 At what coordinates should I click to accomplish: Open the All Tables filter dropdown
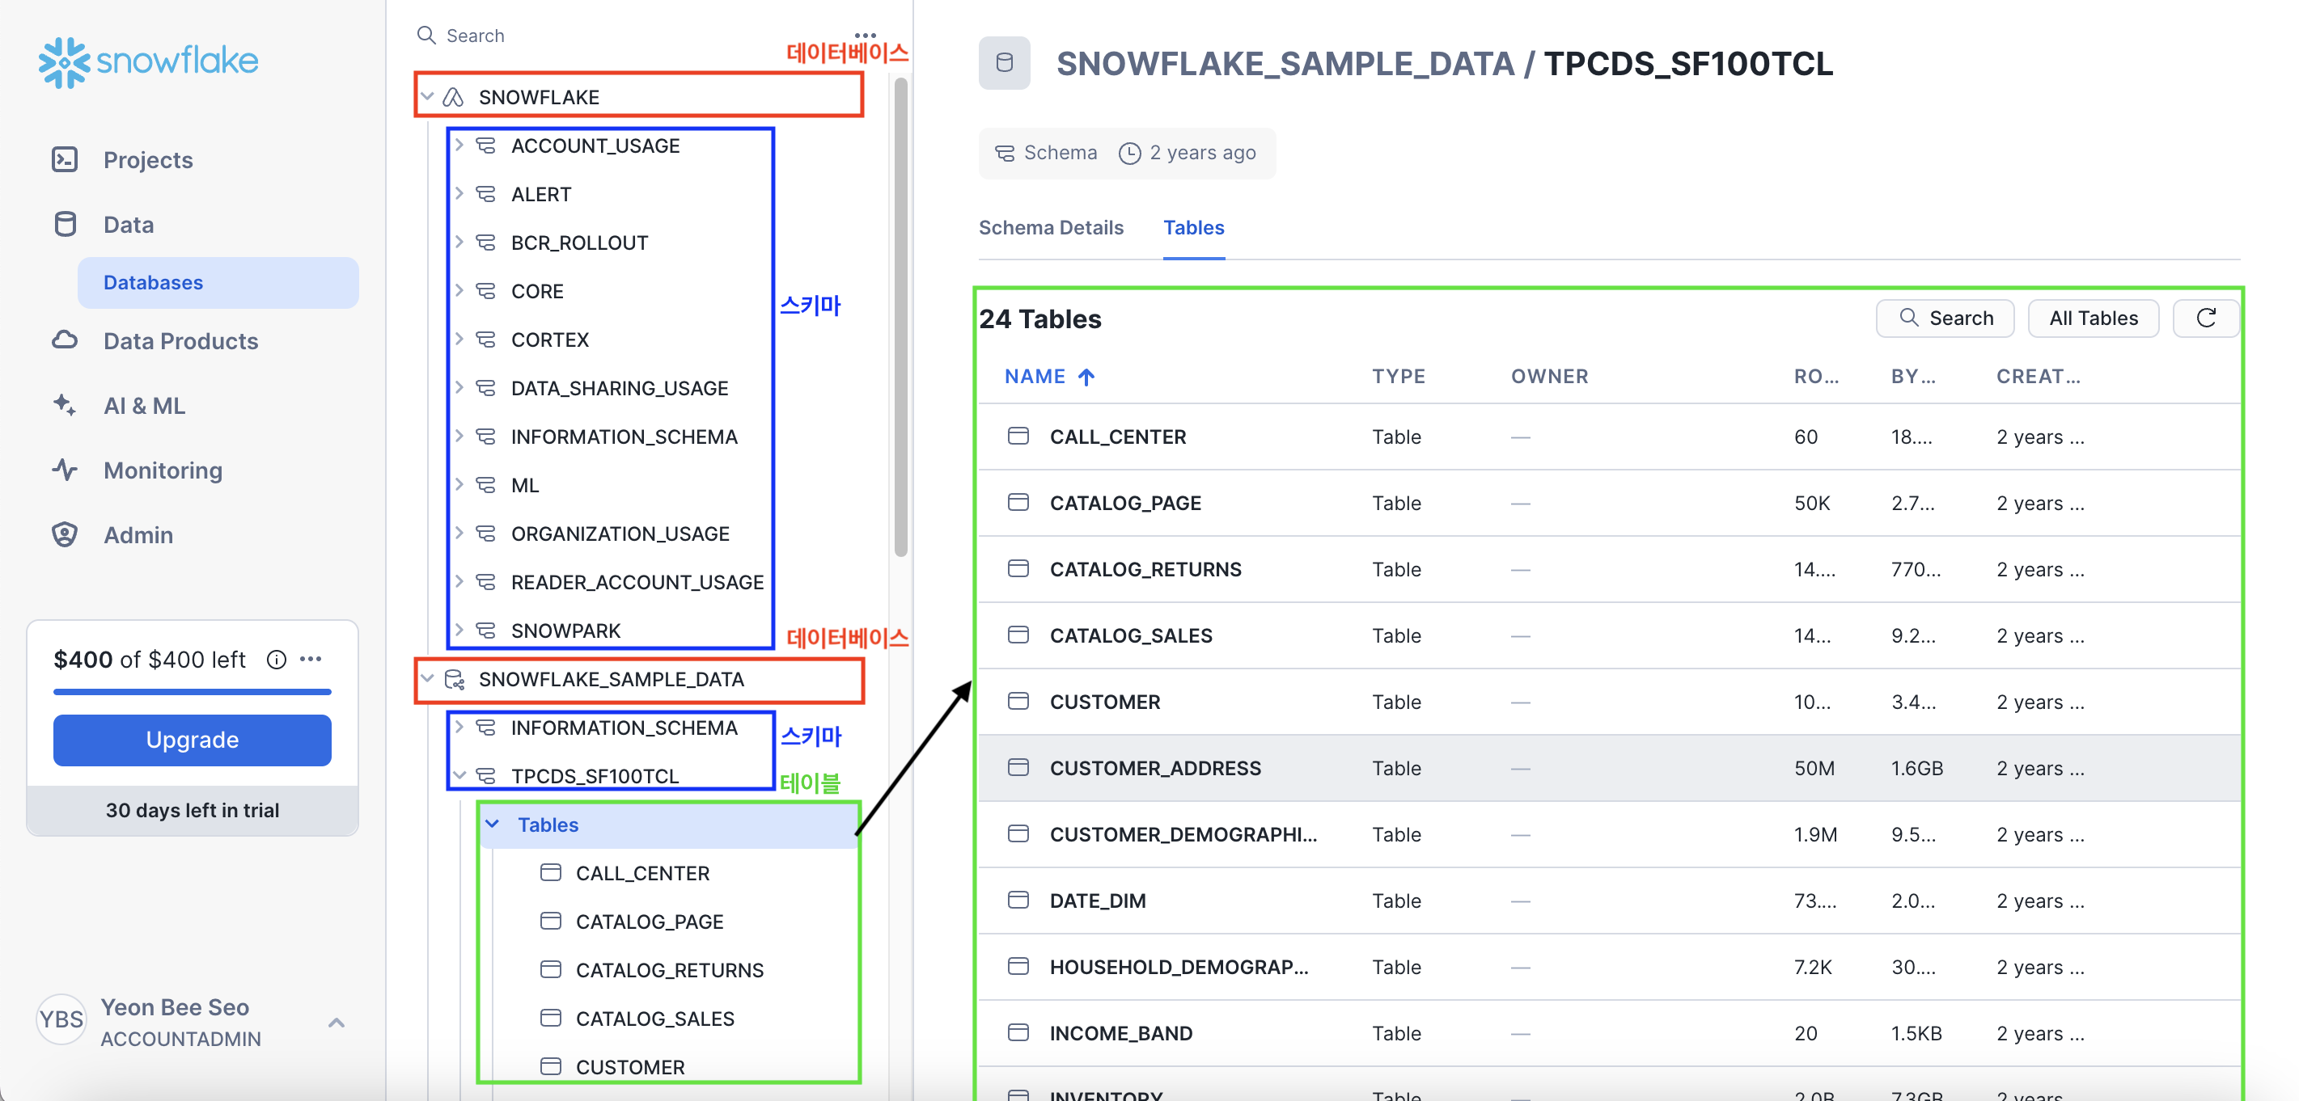click(2092, 318)
